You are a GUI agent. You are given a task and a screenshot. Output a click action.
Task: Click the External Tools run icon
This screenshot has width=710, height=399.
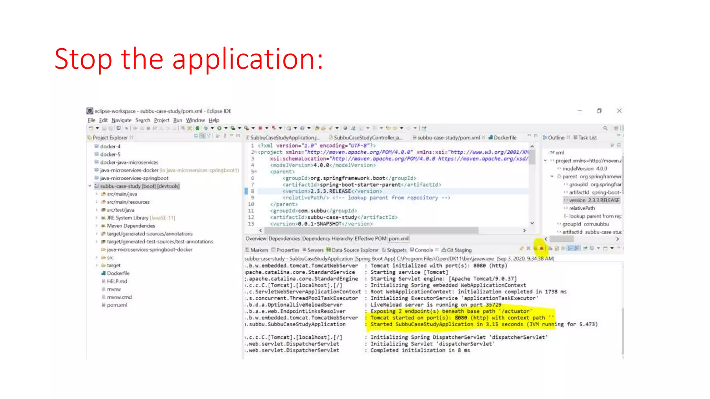246,128
